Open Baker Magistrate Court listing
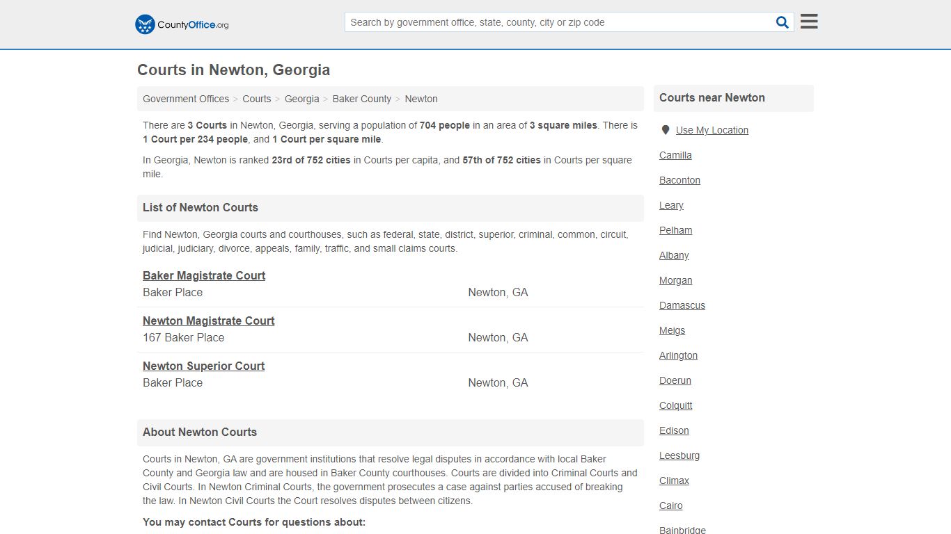Viewport: 951px width, 534px height. (204, 275)
